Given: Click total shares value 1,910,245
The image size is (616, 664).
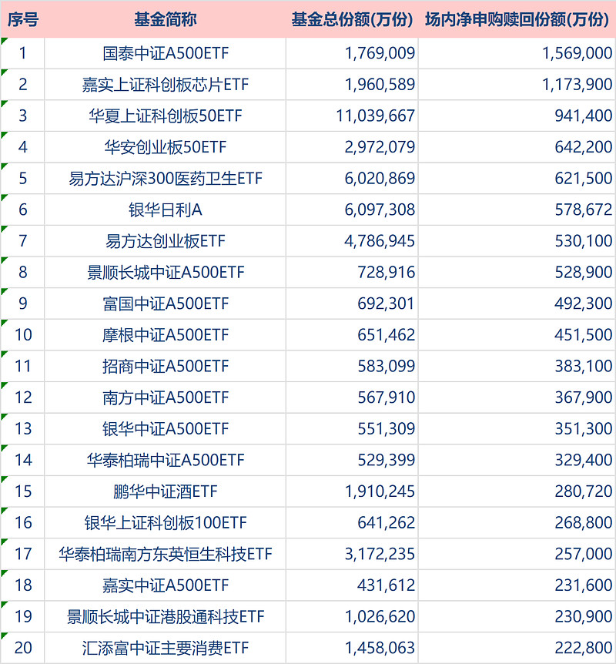Looking at the screenshot, I should pyautogui.click(x=380, y=491).
